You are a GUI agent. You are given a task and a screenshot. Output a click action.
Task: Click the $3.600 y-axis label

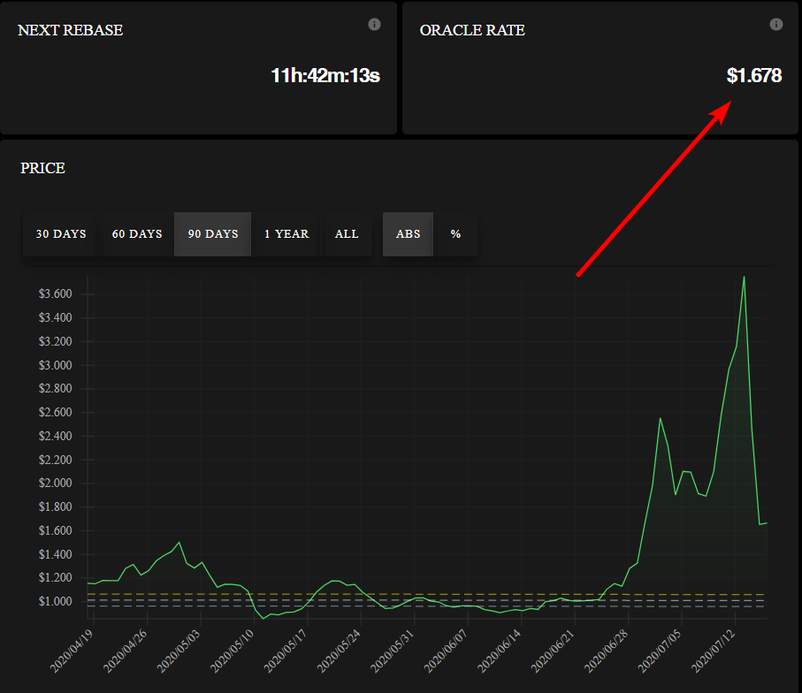pyautogui.click(x=55, y=293)
